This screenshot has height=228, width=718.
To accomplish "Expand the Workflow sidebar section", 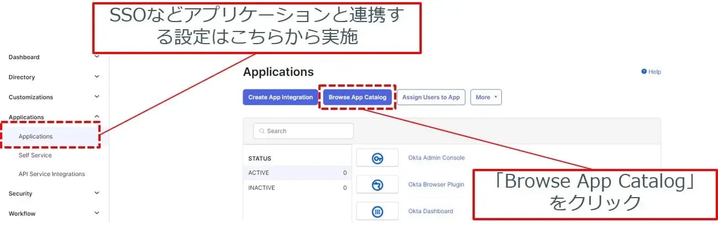I will [97, 213].
